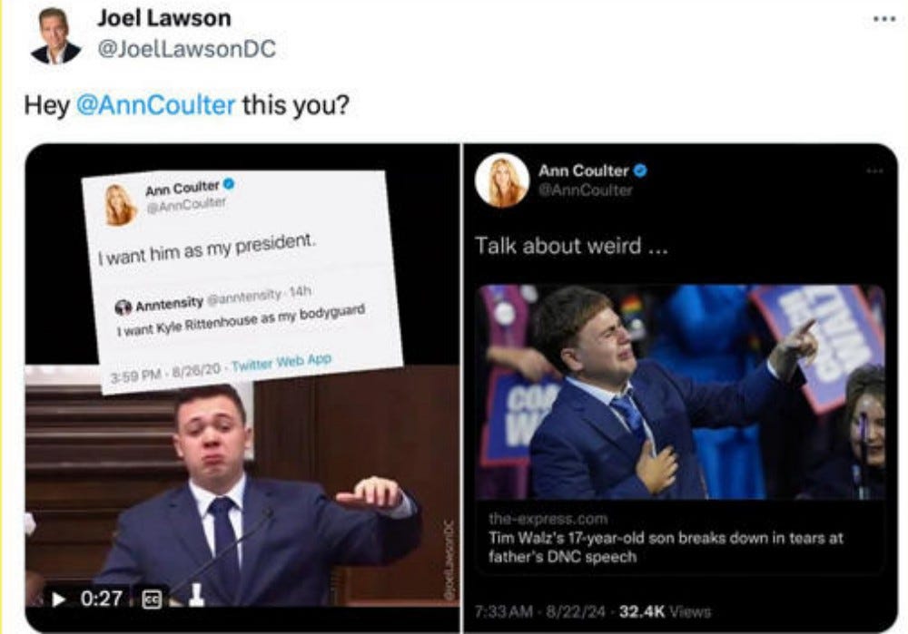Play the 0:27 video
908x634 pixels.
(58, 600)
